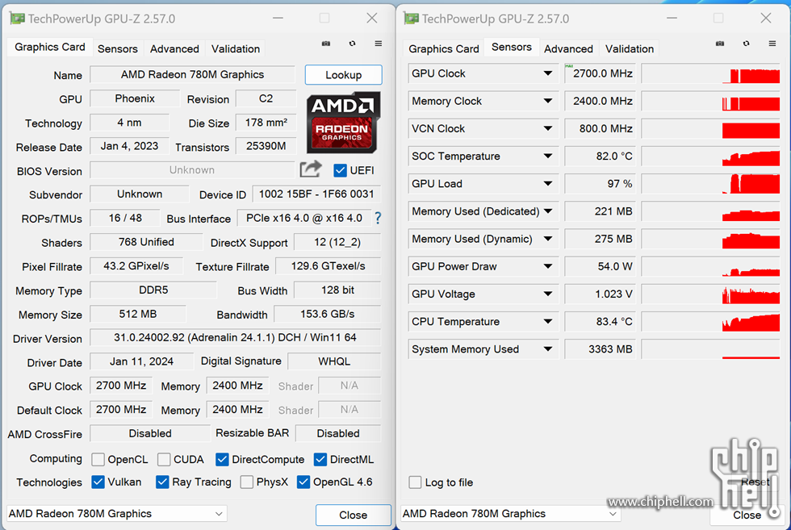Viewport: 791px width, 530px height.
Task: Click the AMD Radeon Graphics logo
Action: pyautogui.click(x=343, y=123)
